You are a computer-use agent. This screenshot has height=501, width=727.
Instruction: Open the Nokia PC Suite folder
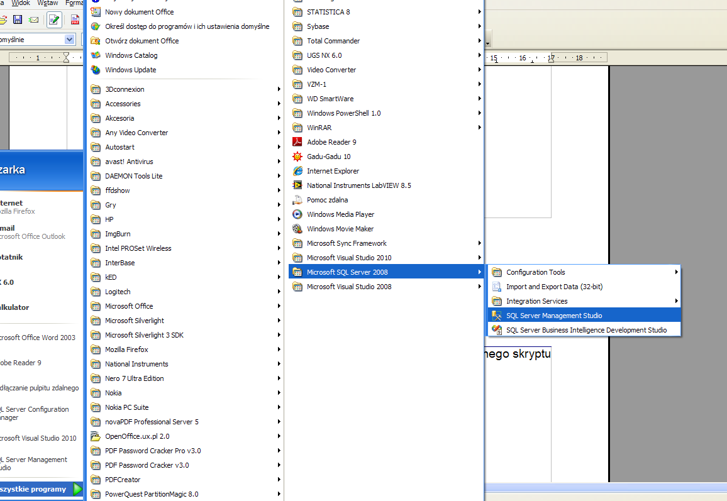click(186, 407)
